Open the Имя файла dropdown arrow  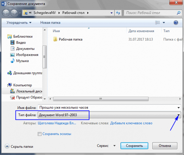click(x=179, y=108)
